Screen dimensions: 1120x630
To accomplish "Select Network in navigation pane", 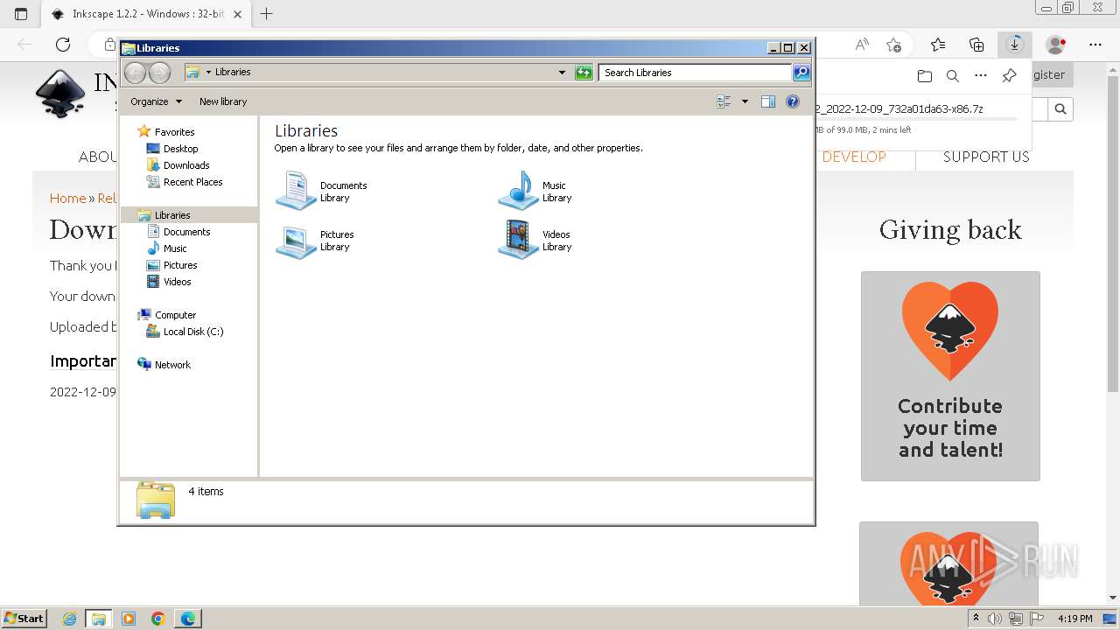I will pyautogui.click(x=172, y=365).
